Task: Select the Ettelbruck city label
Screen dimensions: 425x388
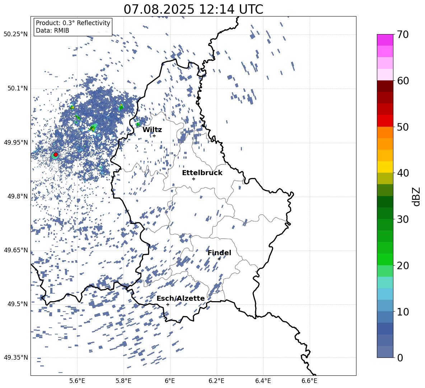Action: [x=202, y=173]
